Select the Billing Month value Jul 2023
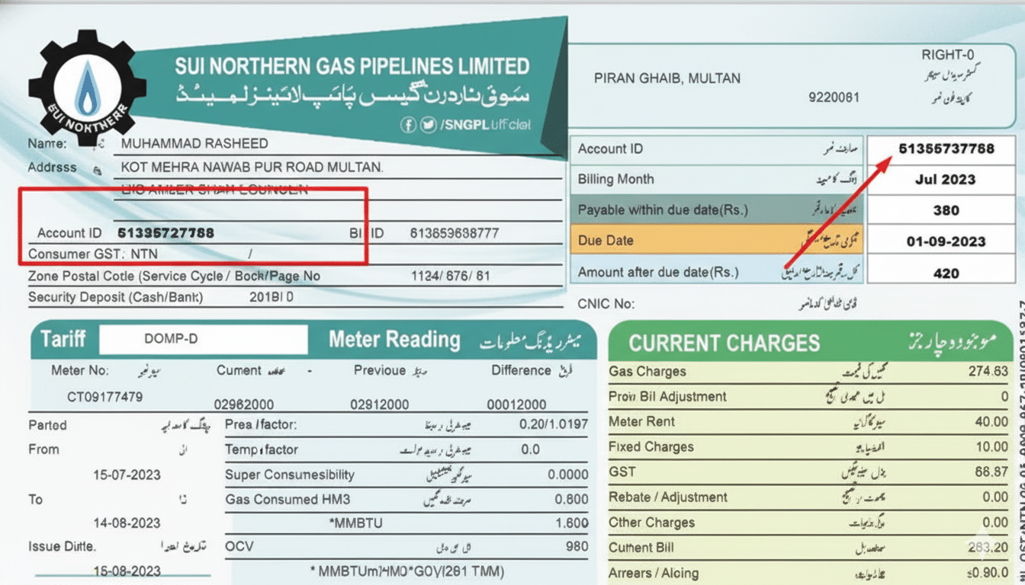The height and width of the screenshot is (585, 1025). point(946,180)
